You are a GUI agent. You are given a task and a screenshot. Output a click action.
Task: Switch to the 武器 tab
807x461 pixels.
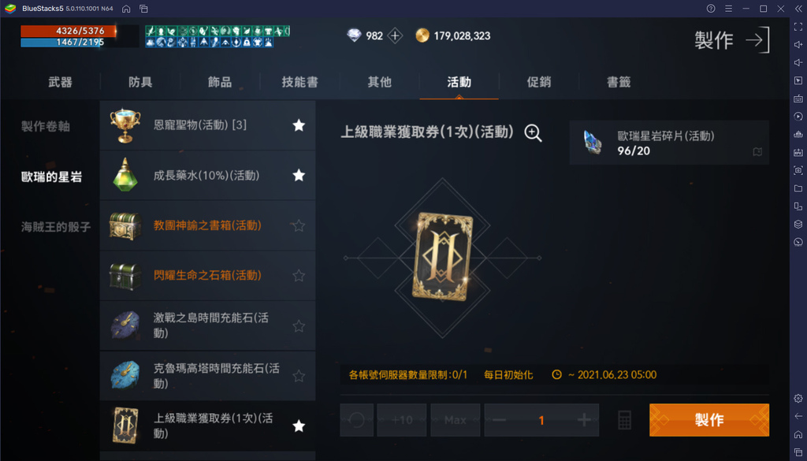click(x=60, y=82)
